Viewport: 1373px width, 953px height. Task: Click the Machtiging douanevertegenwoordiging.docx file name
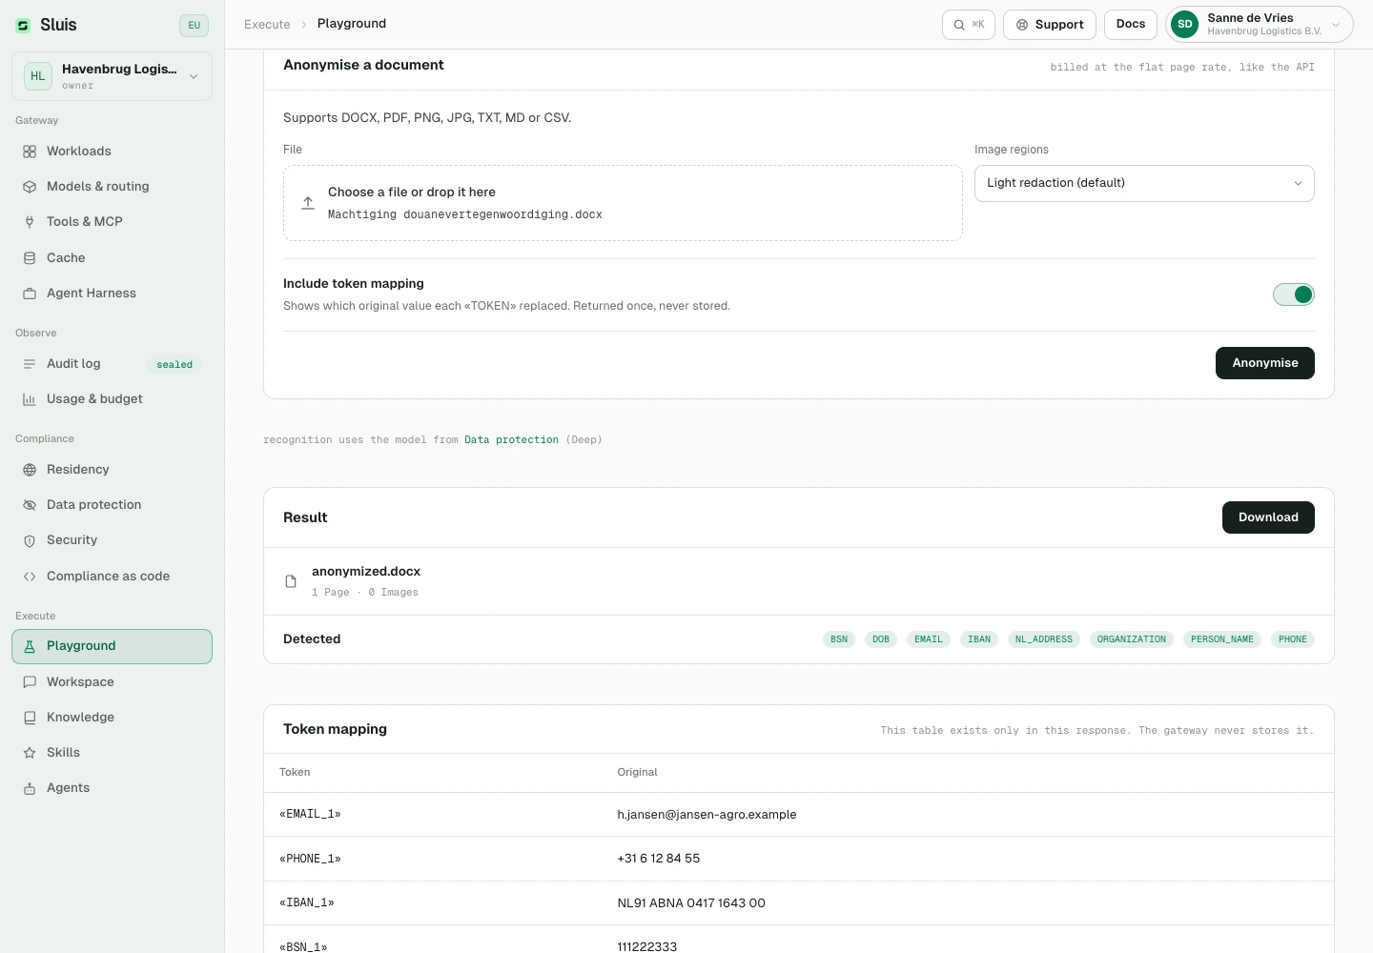click(x=465, y=214)
